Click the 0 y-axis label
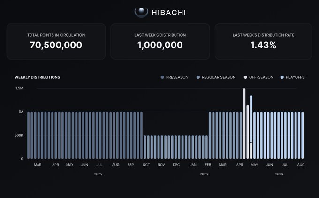Viewport: 319px width, 198px height. click(22, 159)
